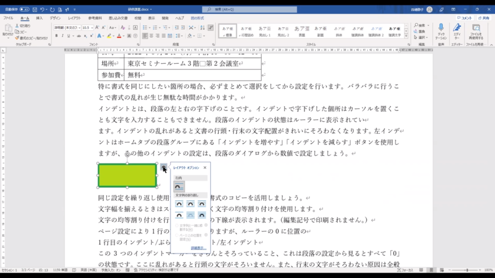Click the multilevel list icon
The image size is (495, 278).
coord(165,28)
